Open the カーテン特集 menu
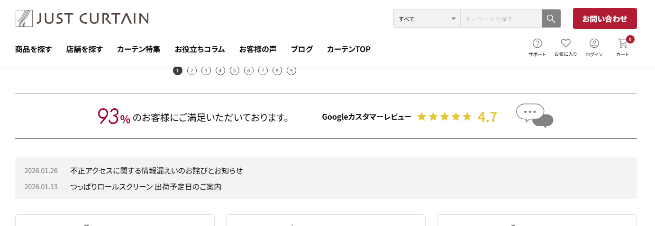The height and width of the screenshot is (226, 655). point(138,49)
